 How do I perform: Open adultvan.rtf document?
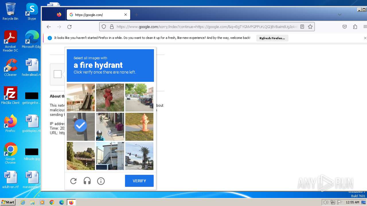pos(10,179)
